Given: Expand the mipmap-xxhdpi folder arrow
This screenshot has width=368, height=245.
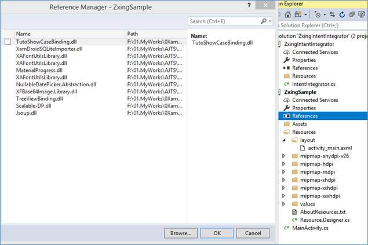Looking at the screenshot, I should click(x=283, y=188).
